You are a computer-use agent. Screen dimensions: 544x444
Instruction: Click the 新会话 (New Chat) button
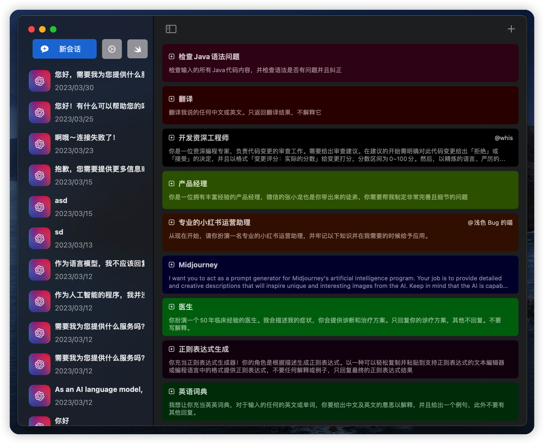pos(65,49)
